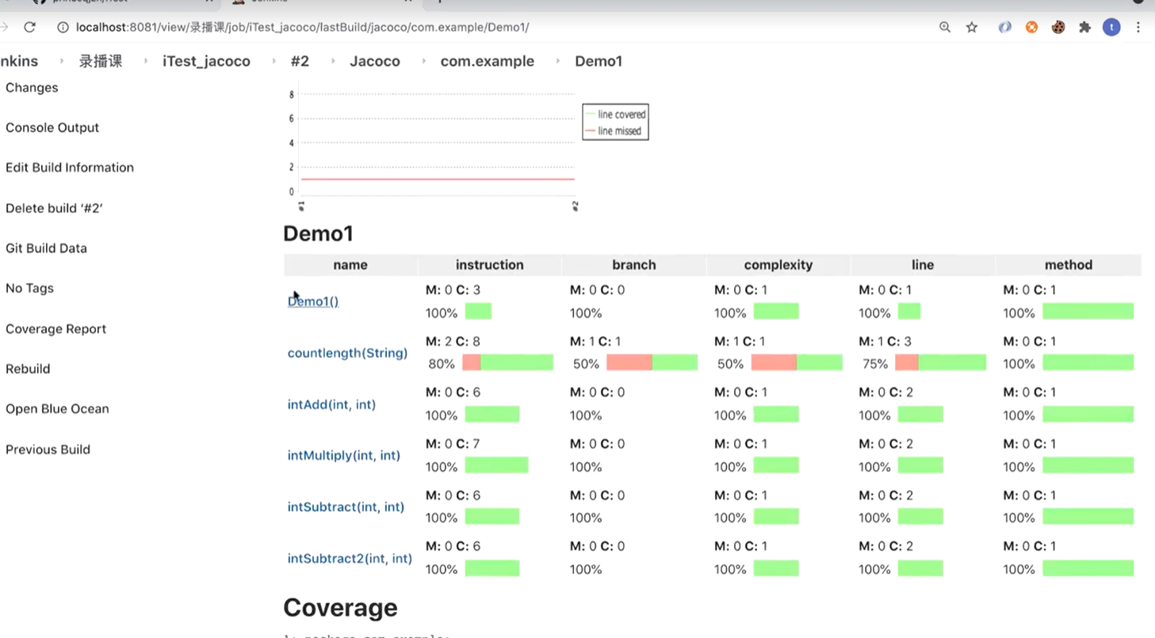Click countlength line coverage bar at 75%
This screenshot has height=638, width=1155.
[x=941, y=362]
